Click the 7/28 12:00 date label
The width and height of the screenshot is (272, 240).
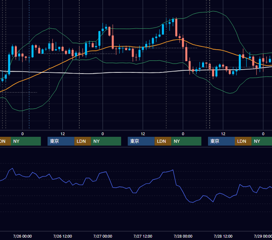tap(223, 236)
